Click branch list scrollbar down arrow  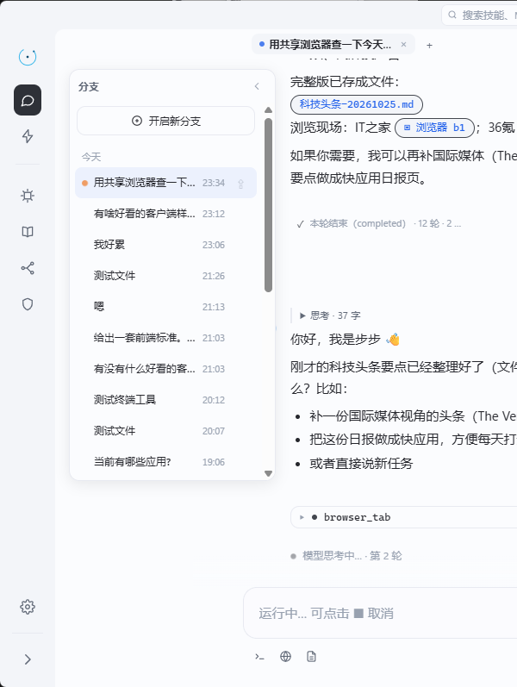click(269, 473)
